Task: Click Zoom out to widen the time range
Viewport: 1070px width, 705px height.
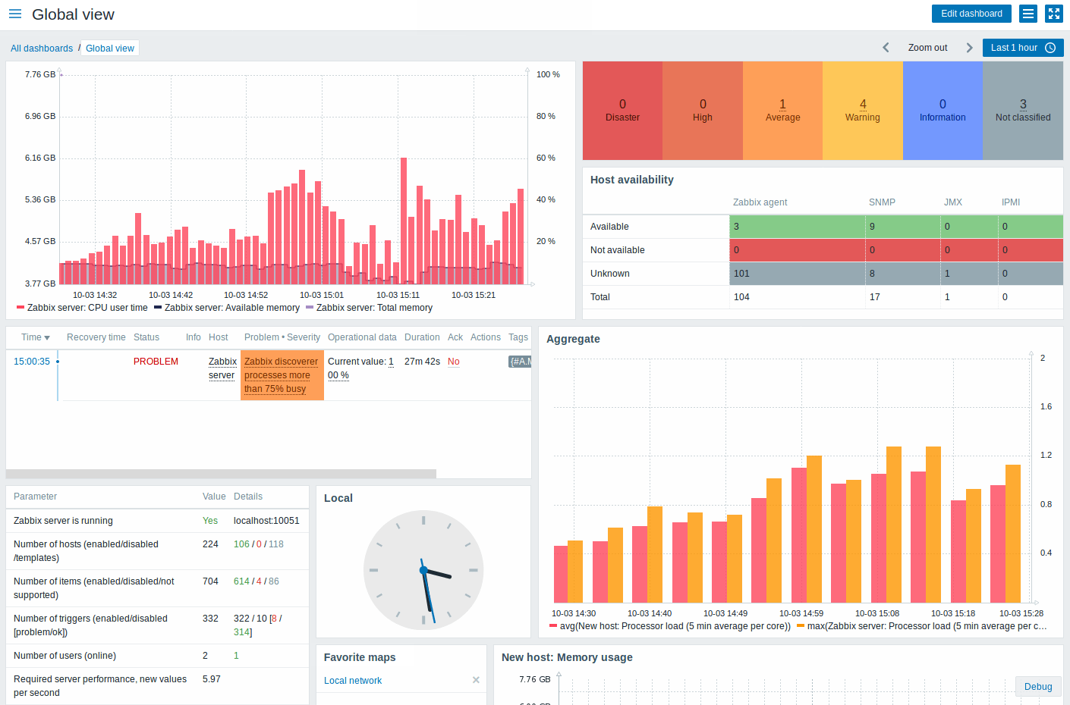Action: coord(927,47)
